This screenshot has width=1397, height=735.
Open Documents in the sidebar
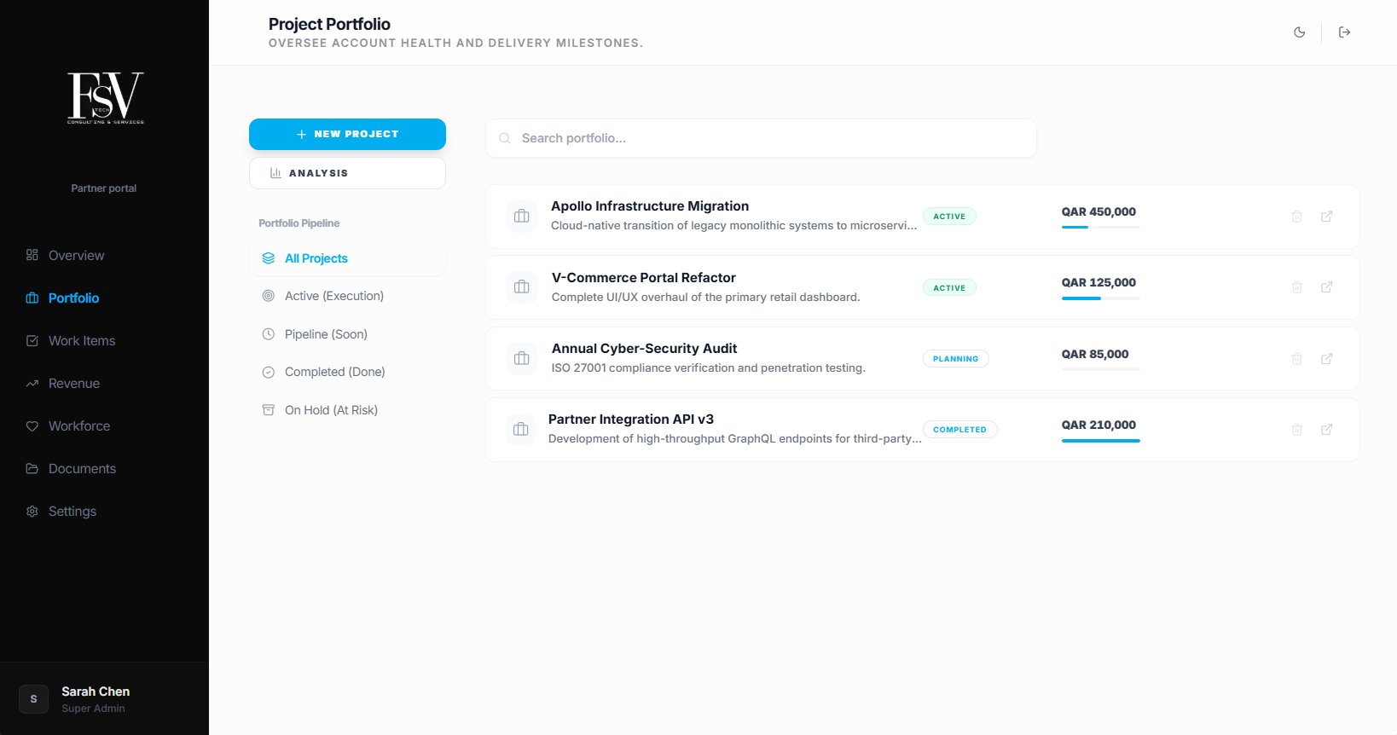tap(82, 468)
